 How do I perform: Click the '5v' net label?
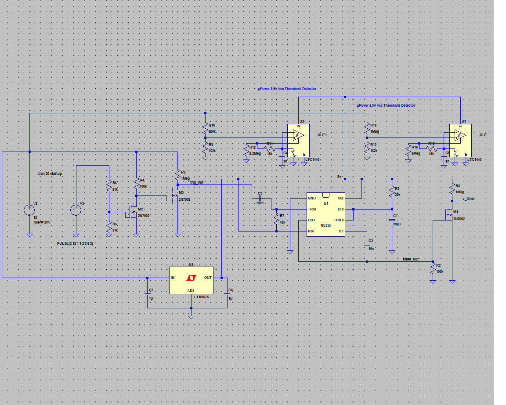(x=339, y=177)
